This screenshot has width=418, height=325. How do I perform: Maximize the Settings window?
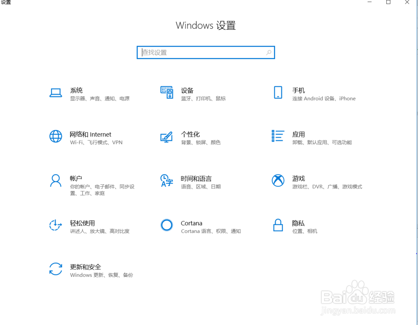click(x=388, y=2)
